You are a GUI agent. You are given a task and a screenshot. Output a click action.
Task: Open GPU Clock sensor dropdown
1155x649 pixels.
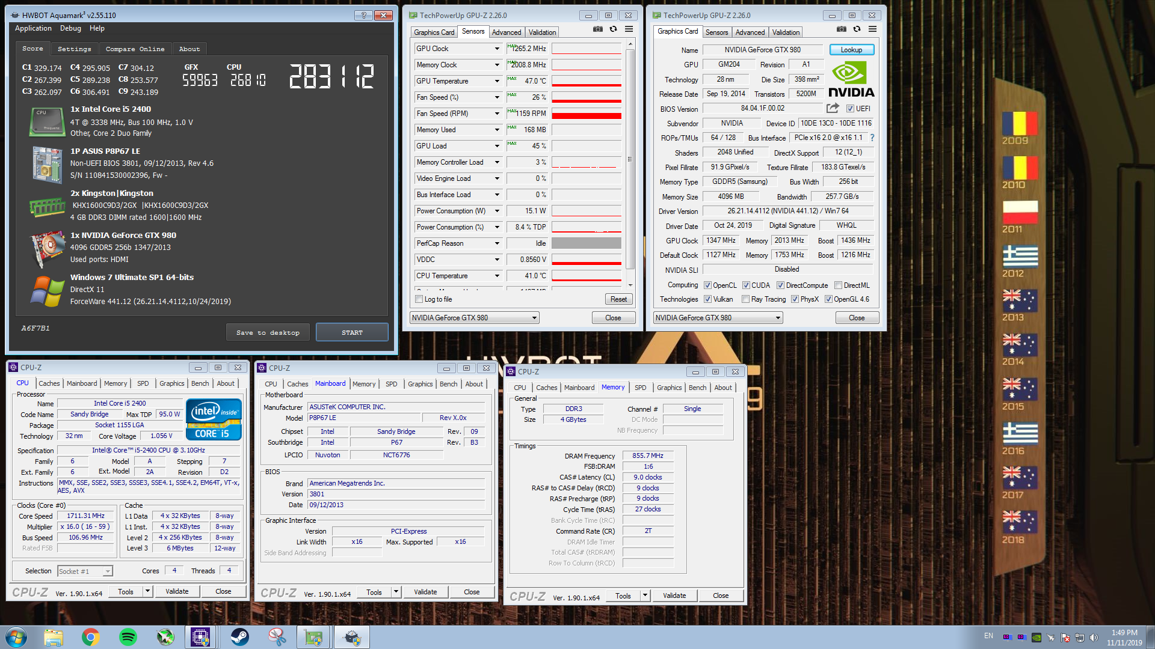click(x=497, y=49)
